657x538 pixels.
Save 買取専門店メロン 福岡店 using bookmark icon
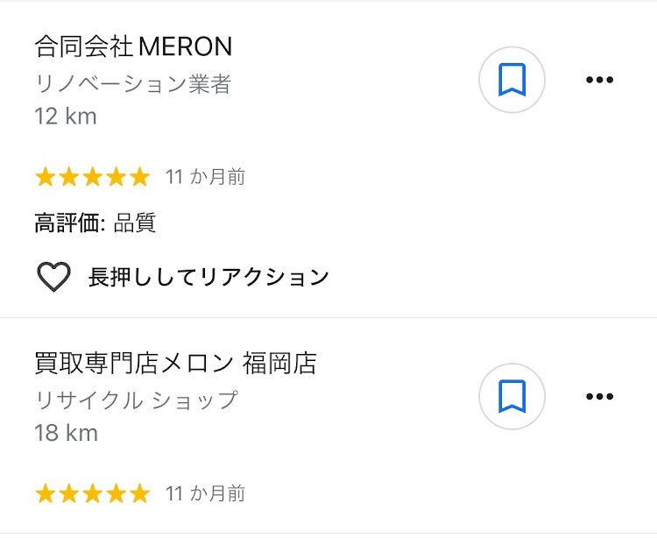click(x=512, y=397)
